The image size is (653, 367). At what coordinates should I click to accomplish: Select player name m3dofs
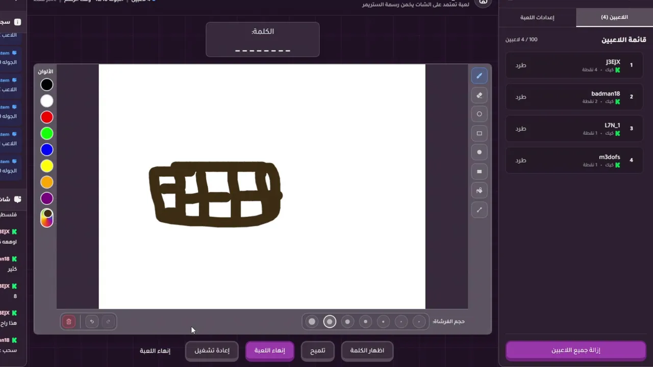tap(610, 157)
